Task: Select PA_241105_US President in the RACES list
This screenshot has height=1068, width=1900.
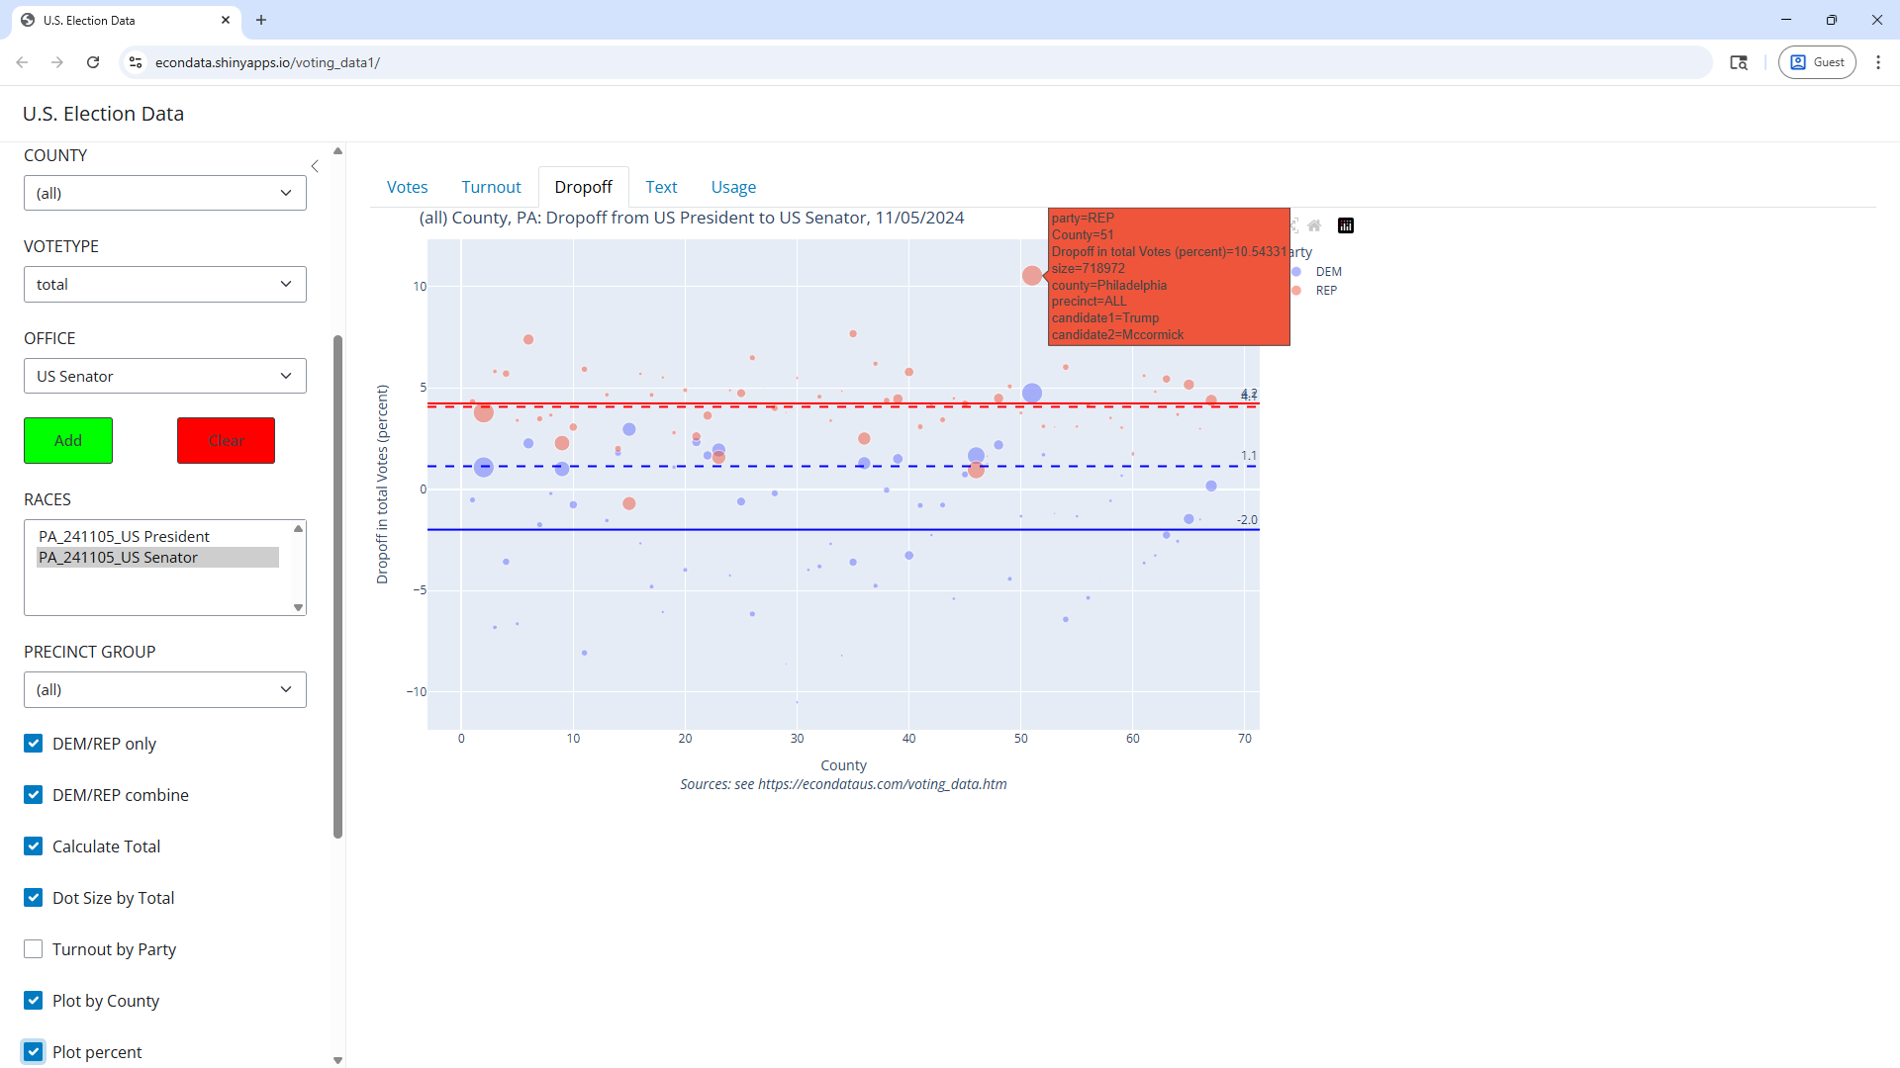Action: coord(125,536)
